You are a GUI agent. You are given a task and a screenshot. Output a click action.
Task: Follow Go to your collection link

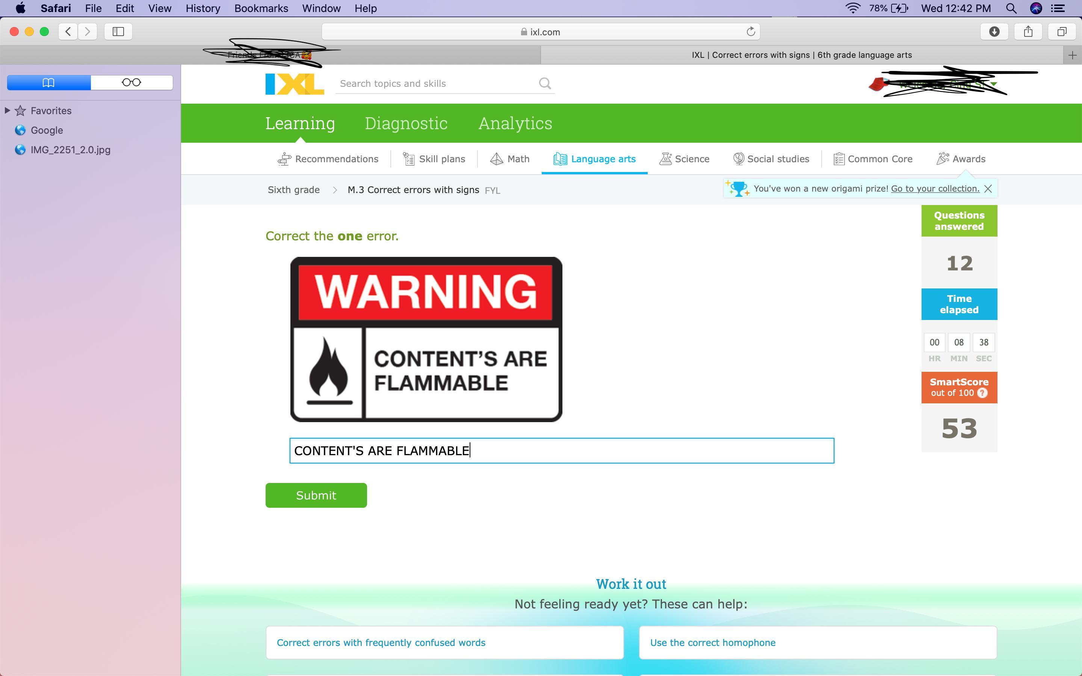(935, 189)
